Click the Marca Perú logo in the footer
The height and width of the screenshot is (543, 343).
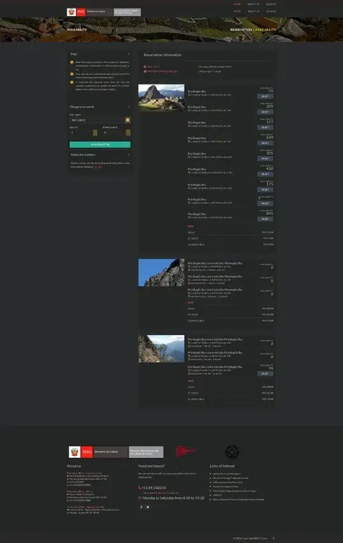186,451
